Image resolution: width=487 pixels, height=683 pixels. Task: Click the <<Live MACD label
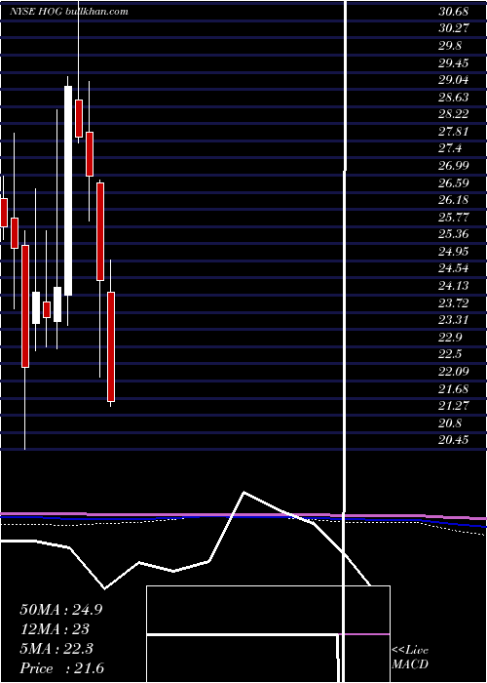(x=410, y=658)
